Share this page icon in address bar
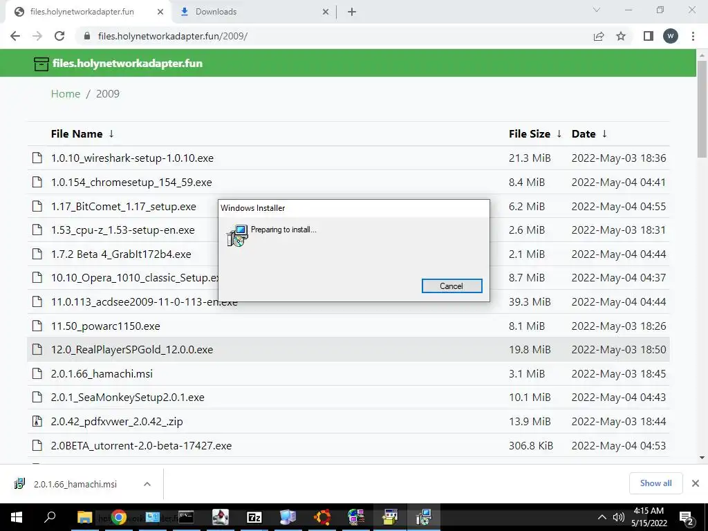Image resolution: width=708 pixels, height=531 pixels. point(599,36)
